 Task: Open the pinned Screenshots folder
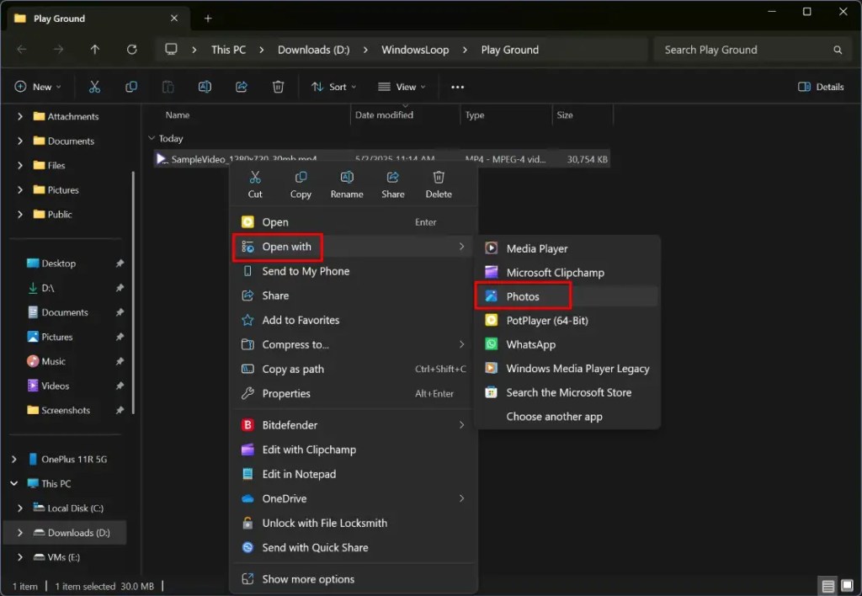click(66, 410)
